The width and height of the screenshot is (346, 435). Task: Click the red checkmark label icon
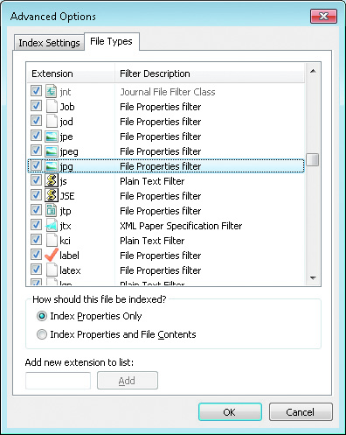(52, 256)
